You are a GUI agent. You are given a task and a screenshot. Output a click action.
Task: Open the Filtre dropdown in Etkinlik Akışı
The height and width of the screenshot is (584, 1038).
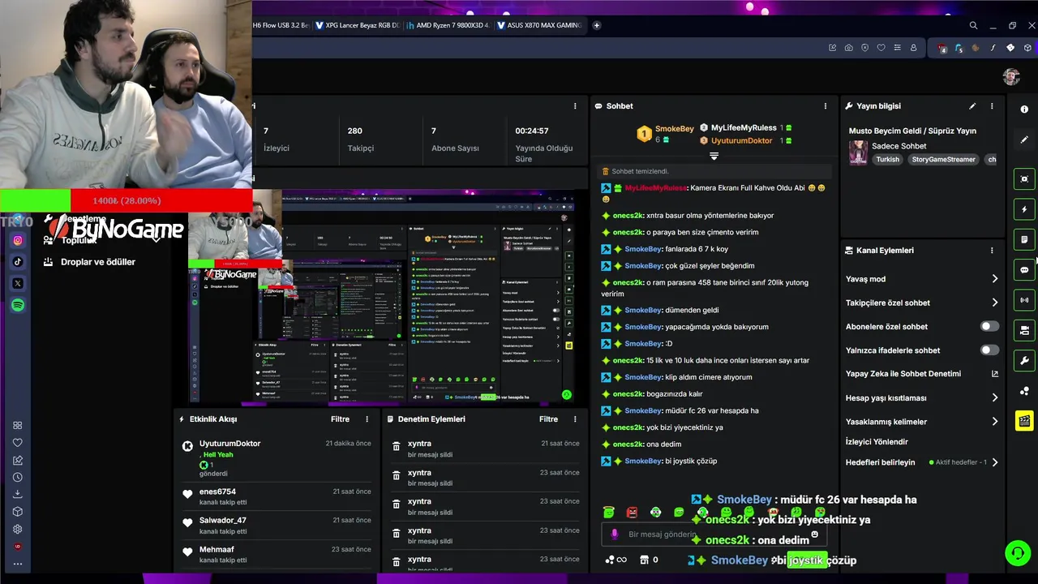click(340, 419)
